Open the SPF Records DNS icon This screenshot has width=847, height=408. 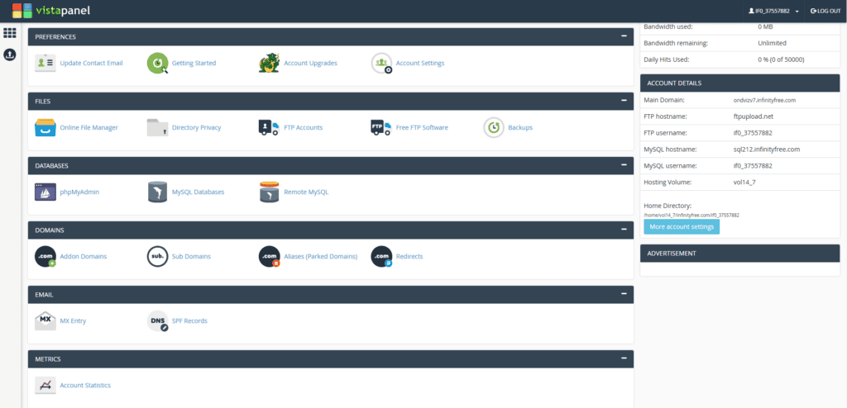point(157,320)
